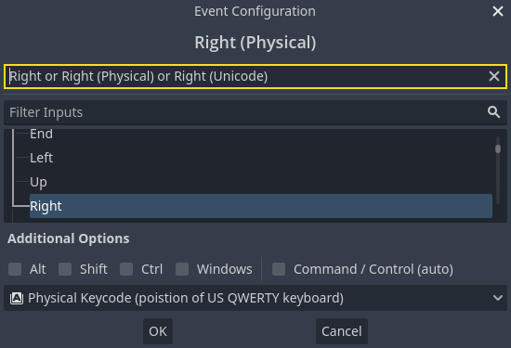The width and height of the screenshot is (511, 348).
Task: Click the search magnifier icon in Filter Inputs
Action: (493, 112)
